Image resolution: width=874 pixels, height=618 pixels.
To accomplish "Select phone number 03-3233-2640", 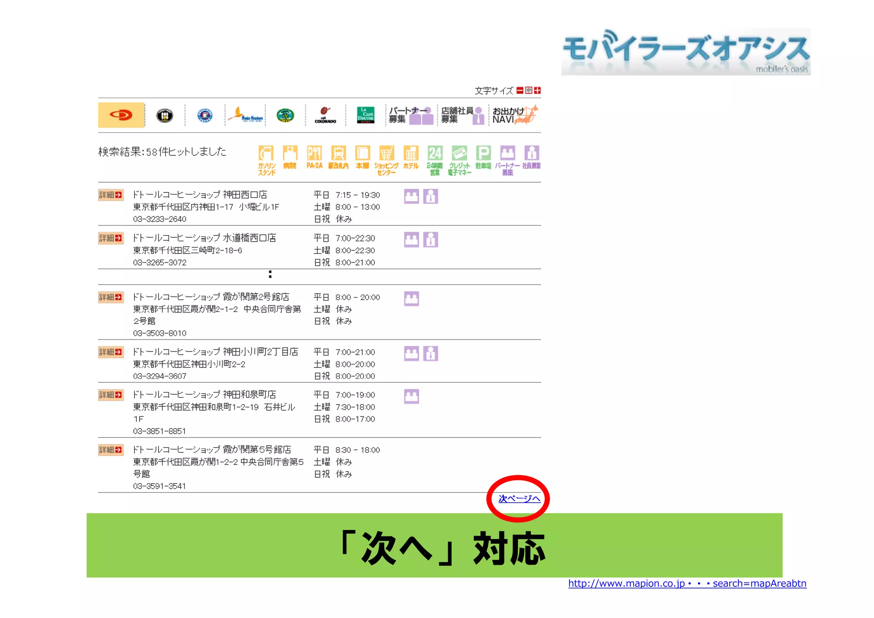I will [160, 219].
